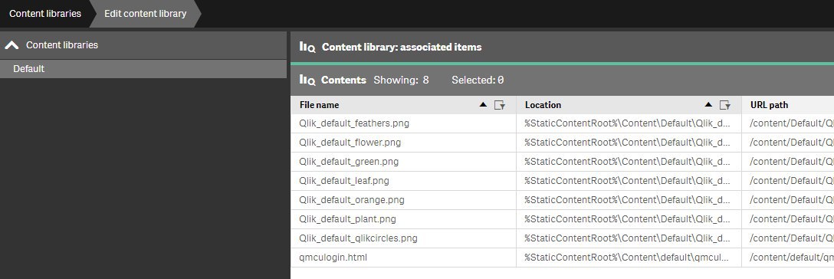The image size is (834, 279).
Task: Select Qlik_default_qlikcircles.png row
Action: [562, 238]
